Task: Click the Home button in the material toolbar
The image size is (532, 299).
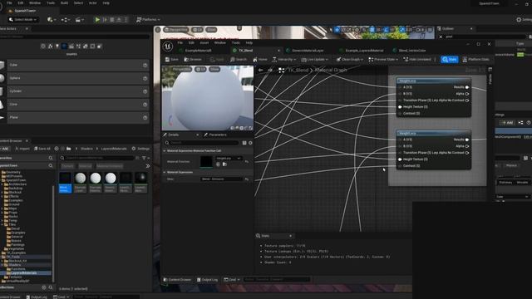Action: 260,59
